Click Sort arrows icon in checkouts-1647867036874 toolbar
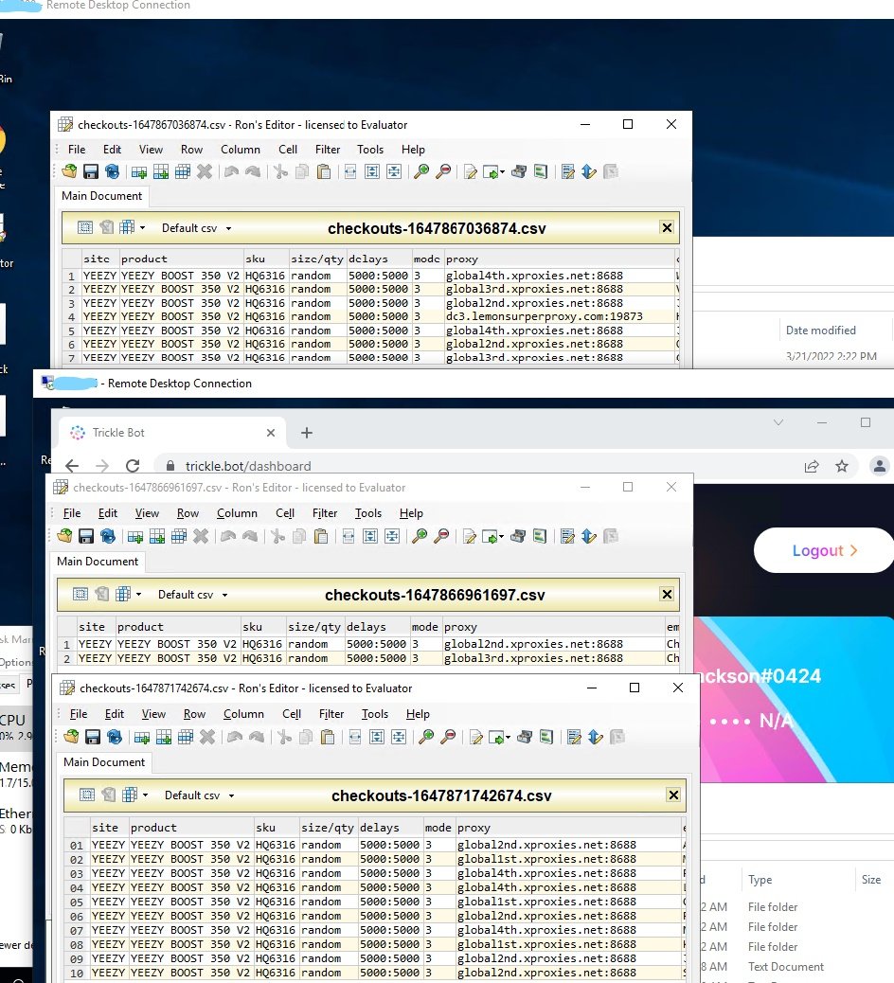The width and height of the screenshot is (894, 983). 589,171
